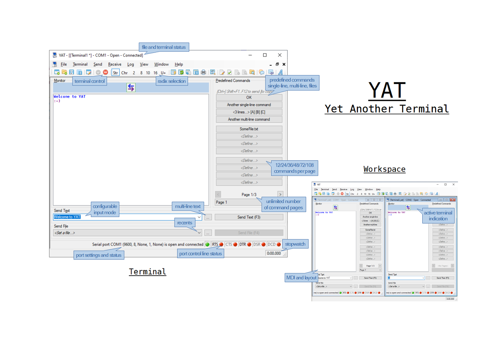Click the Auto Response speech bubble icon
The width and height of the screenshot is (491, 347).
point(261,72)
